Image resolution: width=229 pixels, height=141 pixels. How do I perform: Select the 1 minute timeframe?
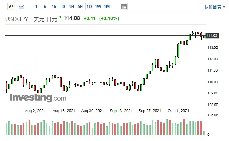(36, 7)
